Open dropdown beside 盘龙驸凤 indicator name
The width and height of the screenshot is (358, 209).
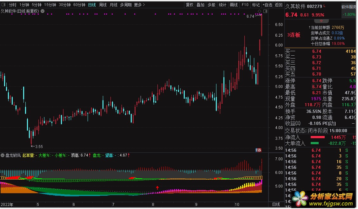point(3,155)
